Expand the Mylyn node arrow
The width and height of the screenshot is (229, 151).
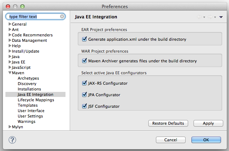coord(10,127)
